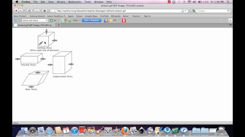Open the toolbar search box dropdown arrow
This screenshot has width=245, height=137.
(46, 20)
